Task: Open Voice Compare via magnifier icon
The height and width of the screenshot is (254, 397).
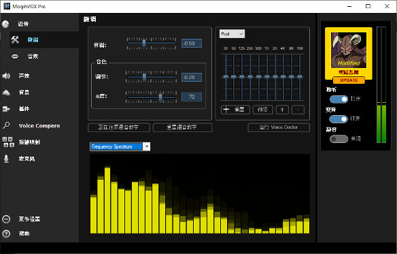Action: [6, 125]
